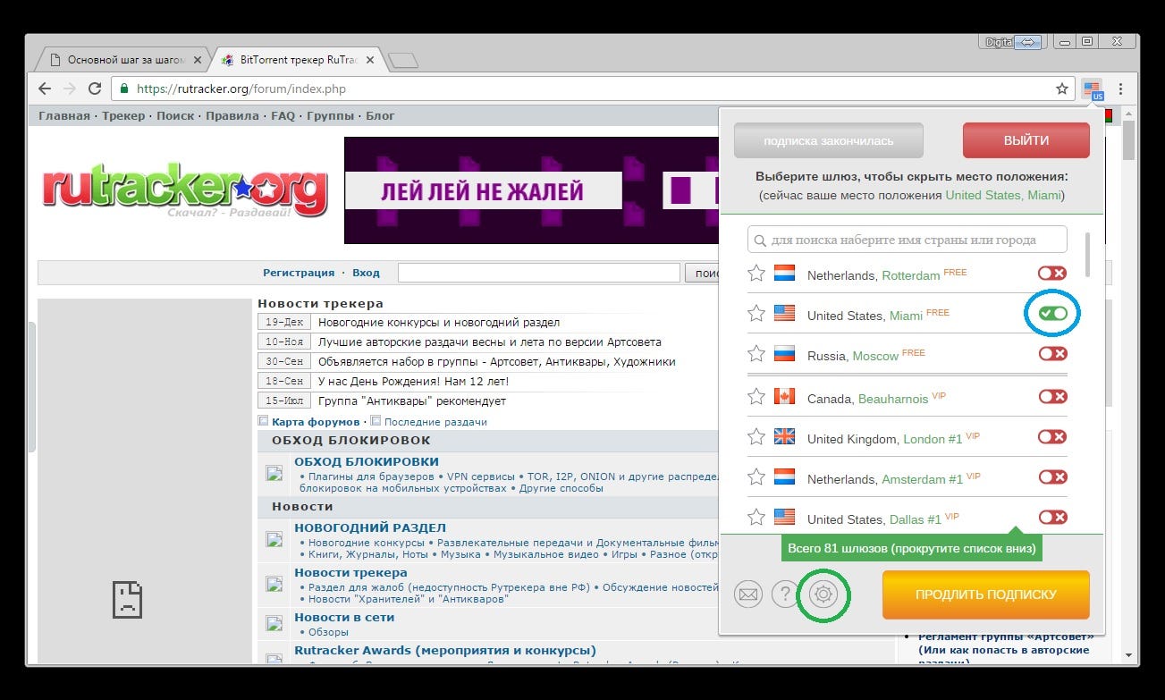Bookmark page with the star icon
Screen dimensions: 1165x700
click(x=1062, y=89)
